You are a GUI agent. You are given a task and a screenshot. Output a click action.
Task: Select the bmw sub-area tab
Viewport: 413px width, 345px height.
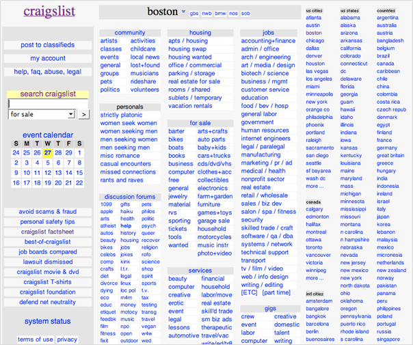coord(220,14)
